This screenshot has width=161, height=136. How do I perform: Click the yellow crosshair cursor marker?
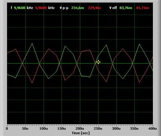point(98,62)
